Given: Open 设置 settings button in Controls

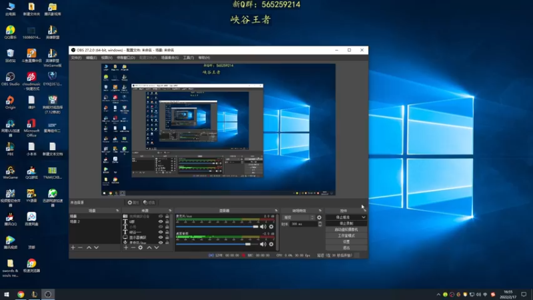Looking at the screenshot, I should 346,242.
